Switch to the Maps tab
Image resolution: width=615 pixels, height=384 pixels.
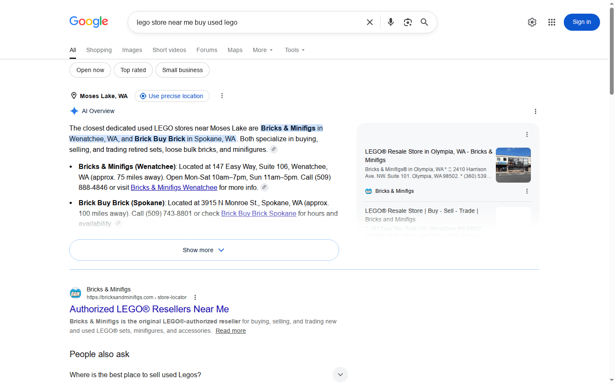(235, 50)
